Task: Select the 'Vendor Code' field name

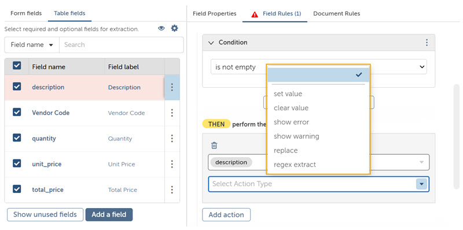Action: 51,113
